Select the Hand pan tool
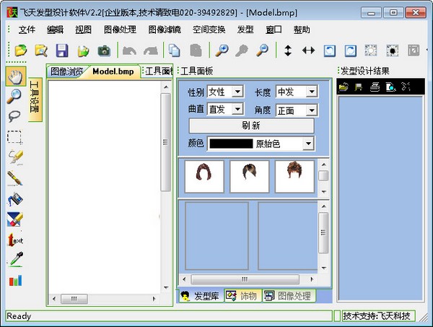Viewport: 433px width, 327px height. point(14,76)
